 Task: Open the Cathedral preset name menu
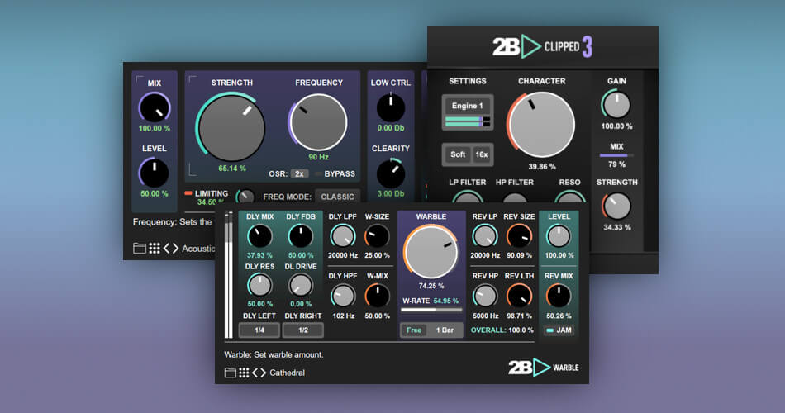[x=287, y=373]
